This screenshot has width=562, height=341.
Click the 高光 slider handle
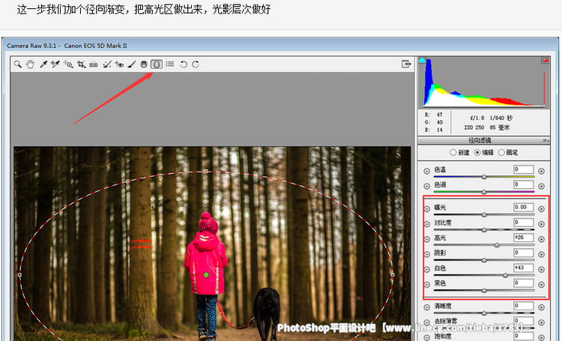click(497, 245)
